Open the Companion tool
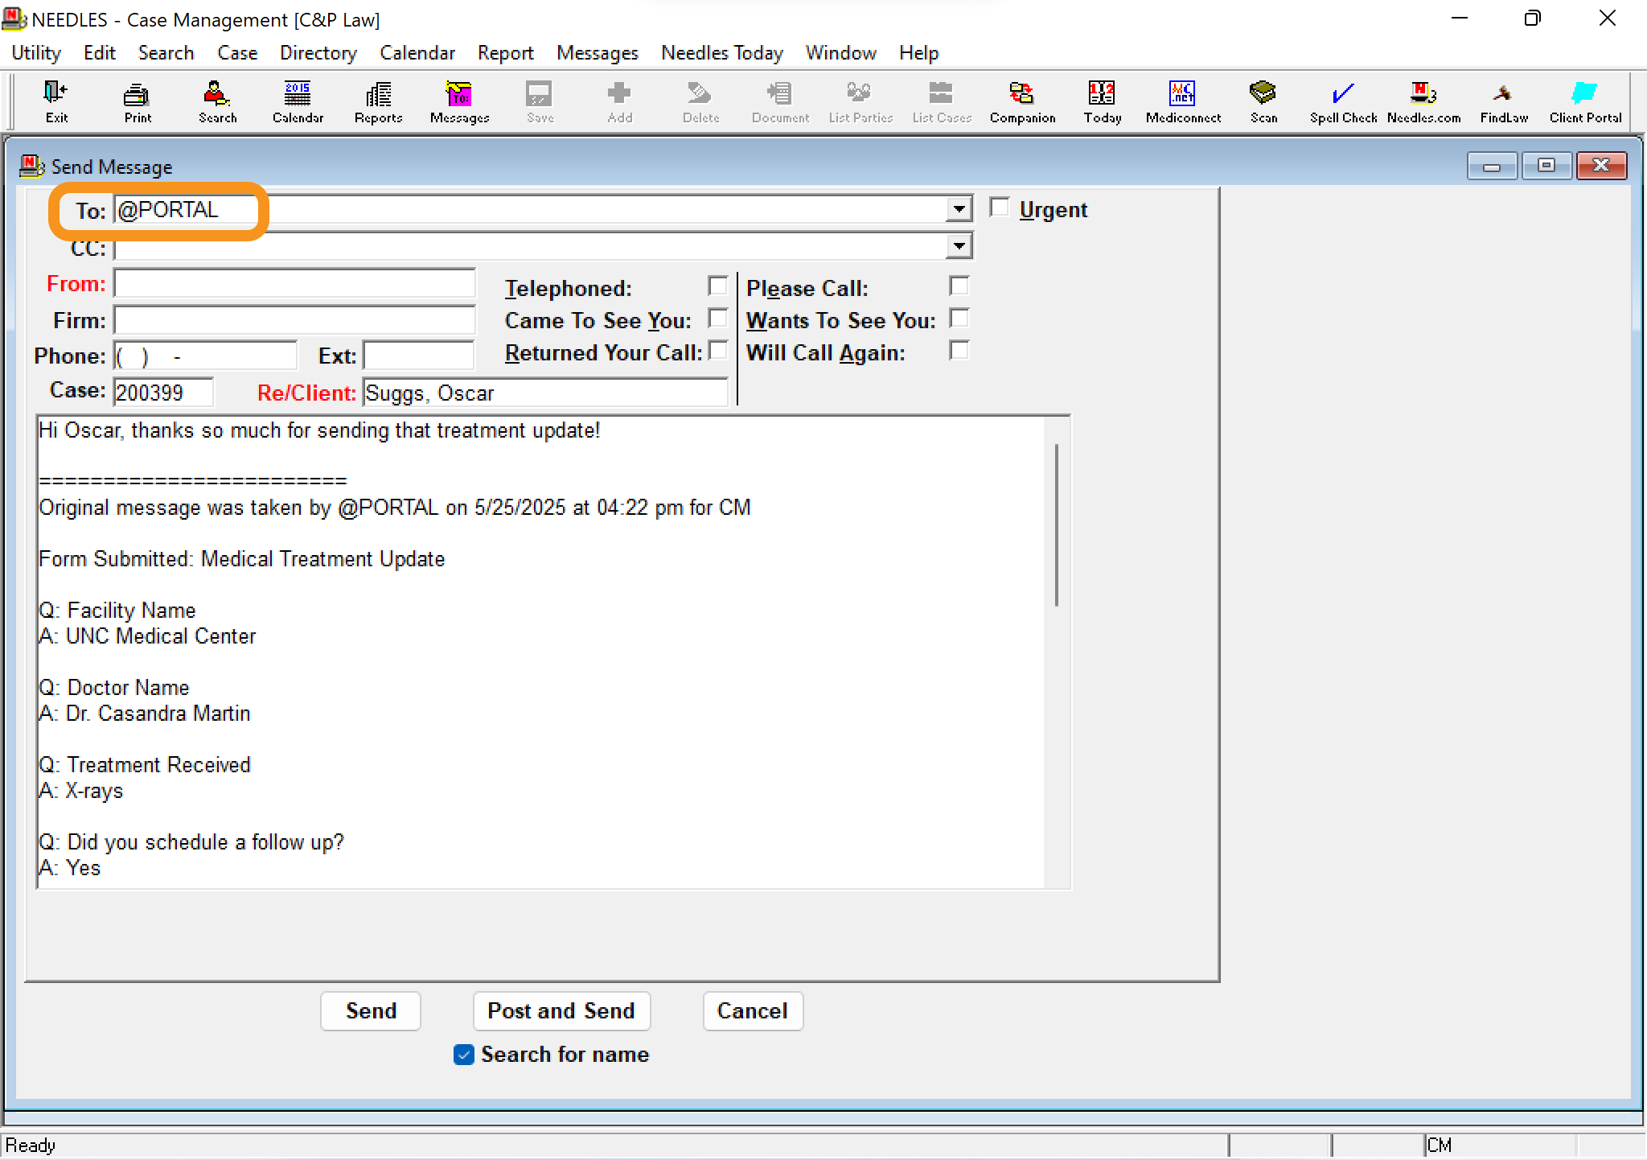Image resolution: width=1647 pixels, height=1160 pixels. pyautogui.click(x=1021, y=101)
